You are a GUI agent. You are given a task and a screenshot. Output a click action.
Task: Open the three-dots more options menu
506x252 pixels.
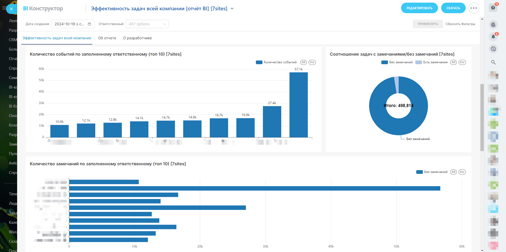(474, 8)
